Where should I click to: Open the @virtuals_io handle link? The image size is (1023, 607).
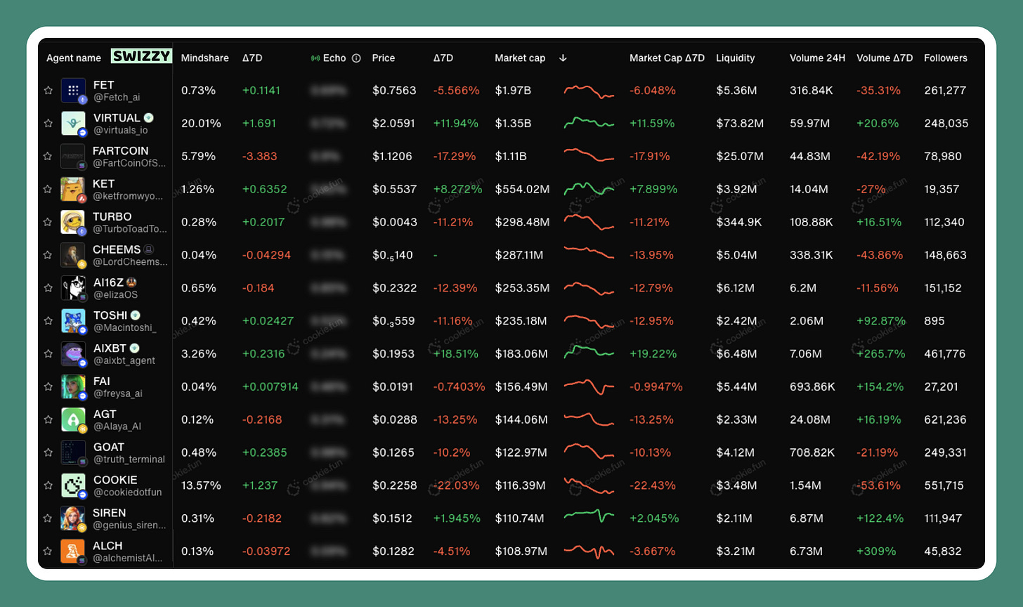pyautogui.click(x=121, y=131)
